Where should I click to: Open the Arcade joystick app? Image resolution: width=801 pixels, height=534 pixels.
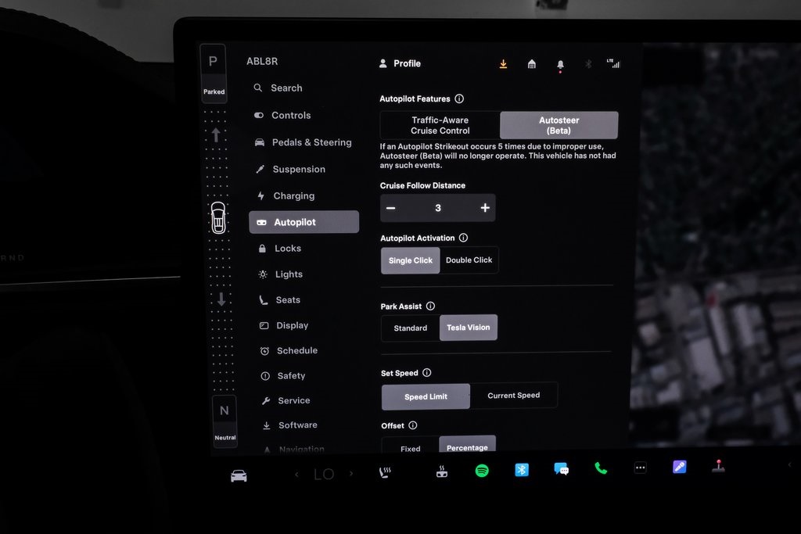pos(718,467)
